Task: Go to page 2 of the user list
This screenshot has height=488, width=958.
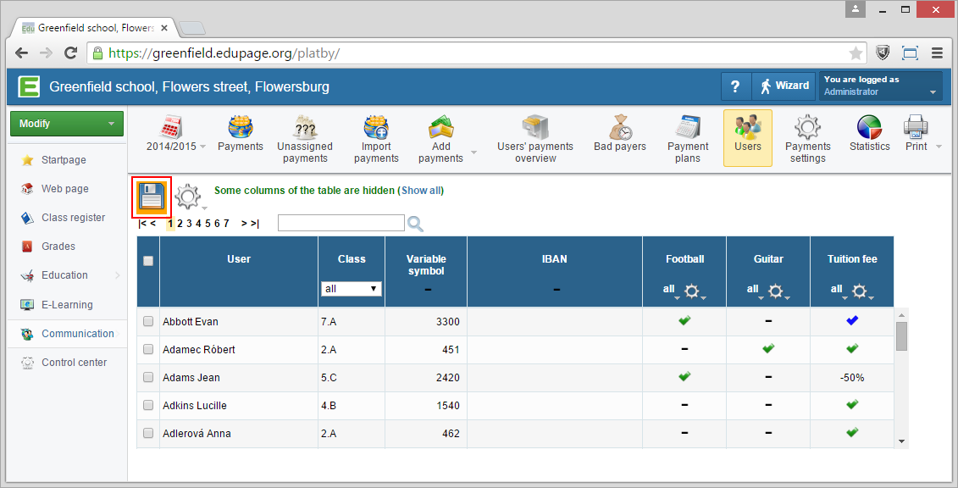Action: click(x=180, y=224)
